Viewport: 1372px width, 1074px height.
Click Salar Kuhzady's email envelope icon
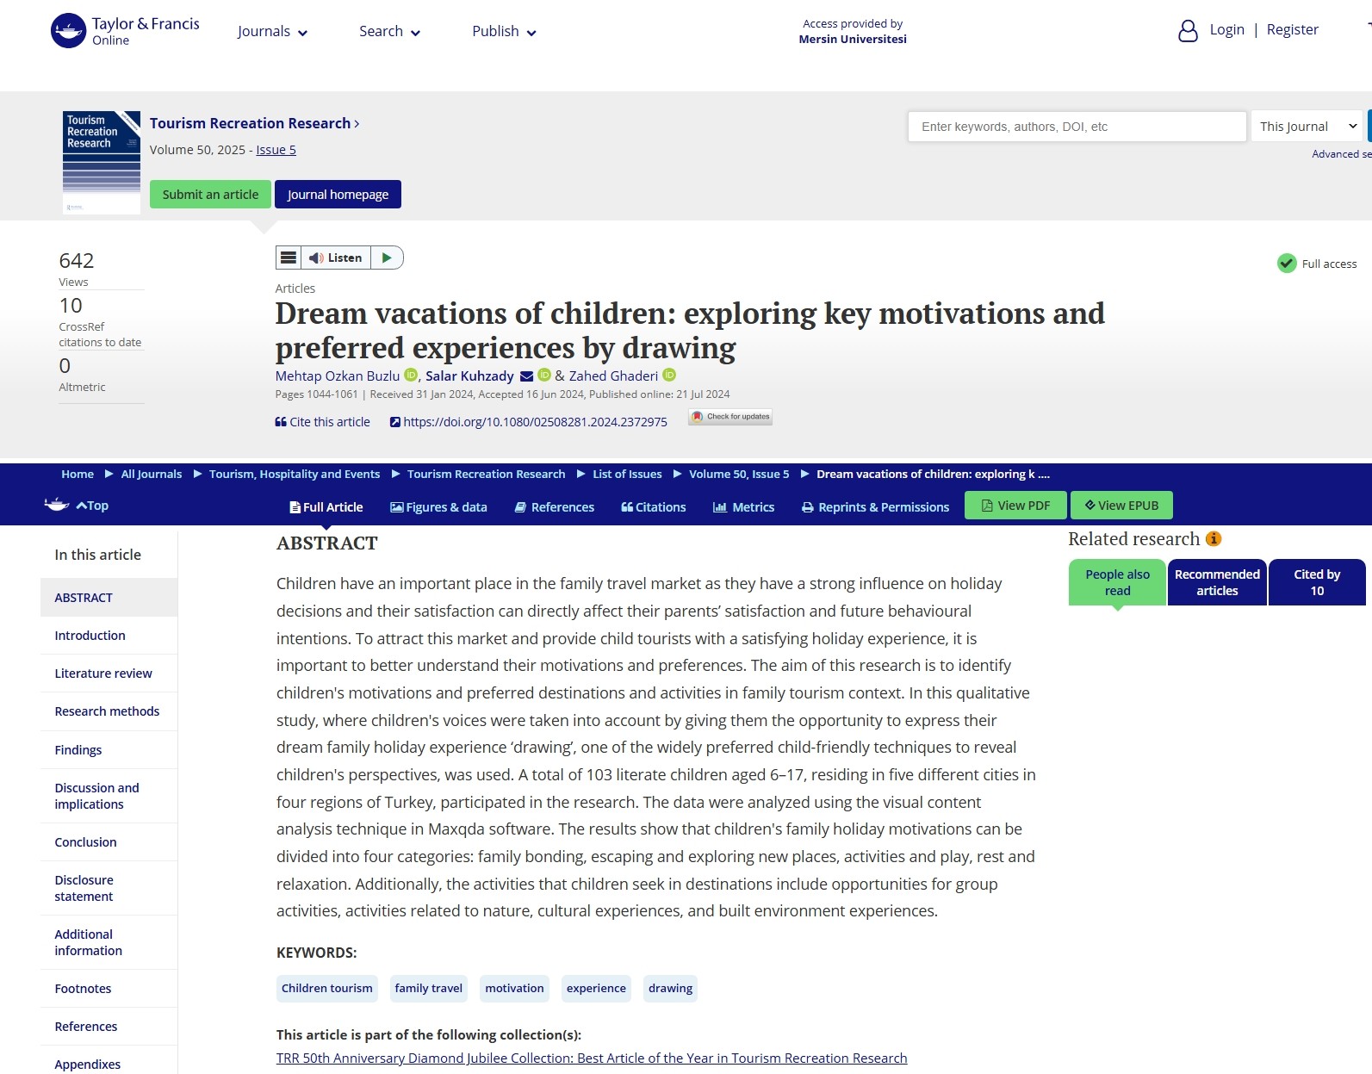(526, 376)
